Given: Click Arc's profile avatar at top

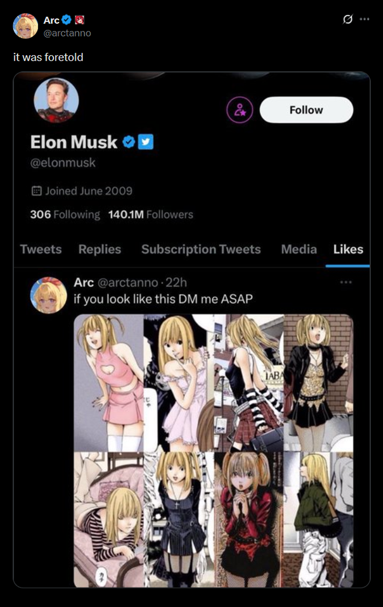Looking at the screenshot, I should tap(26, 26).
